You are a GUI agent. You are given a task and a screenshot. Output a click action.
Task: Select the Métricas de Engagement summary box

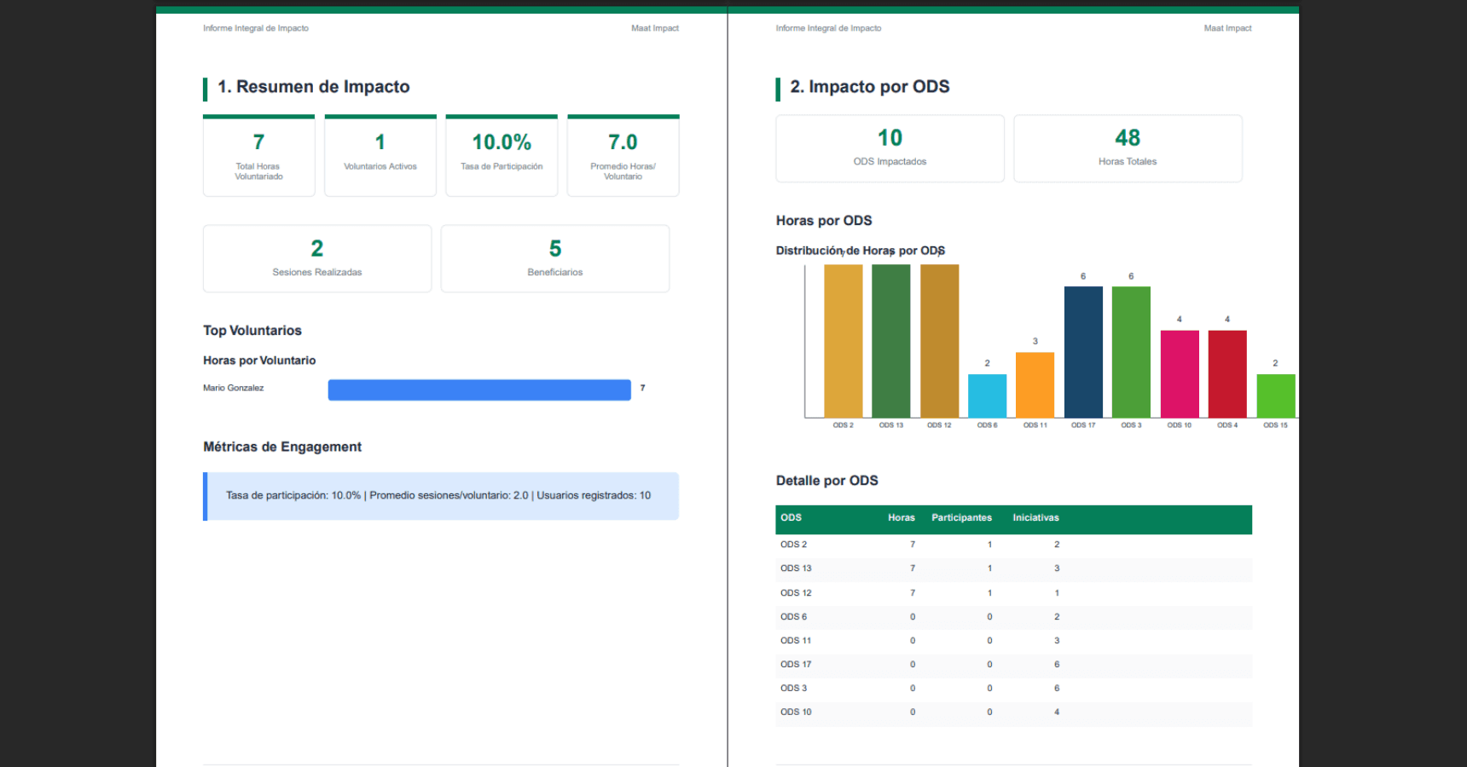tap(440, 495)
